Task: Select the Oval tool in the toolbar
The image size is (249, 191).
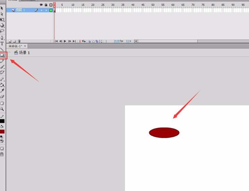Action: pos(2,55)
